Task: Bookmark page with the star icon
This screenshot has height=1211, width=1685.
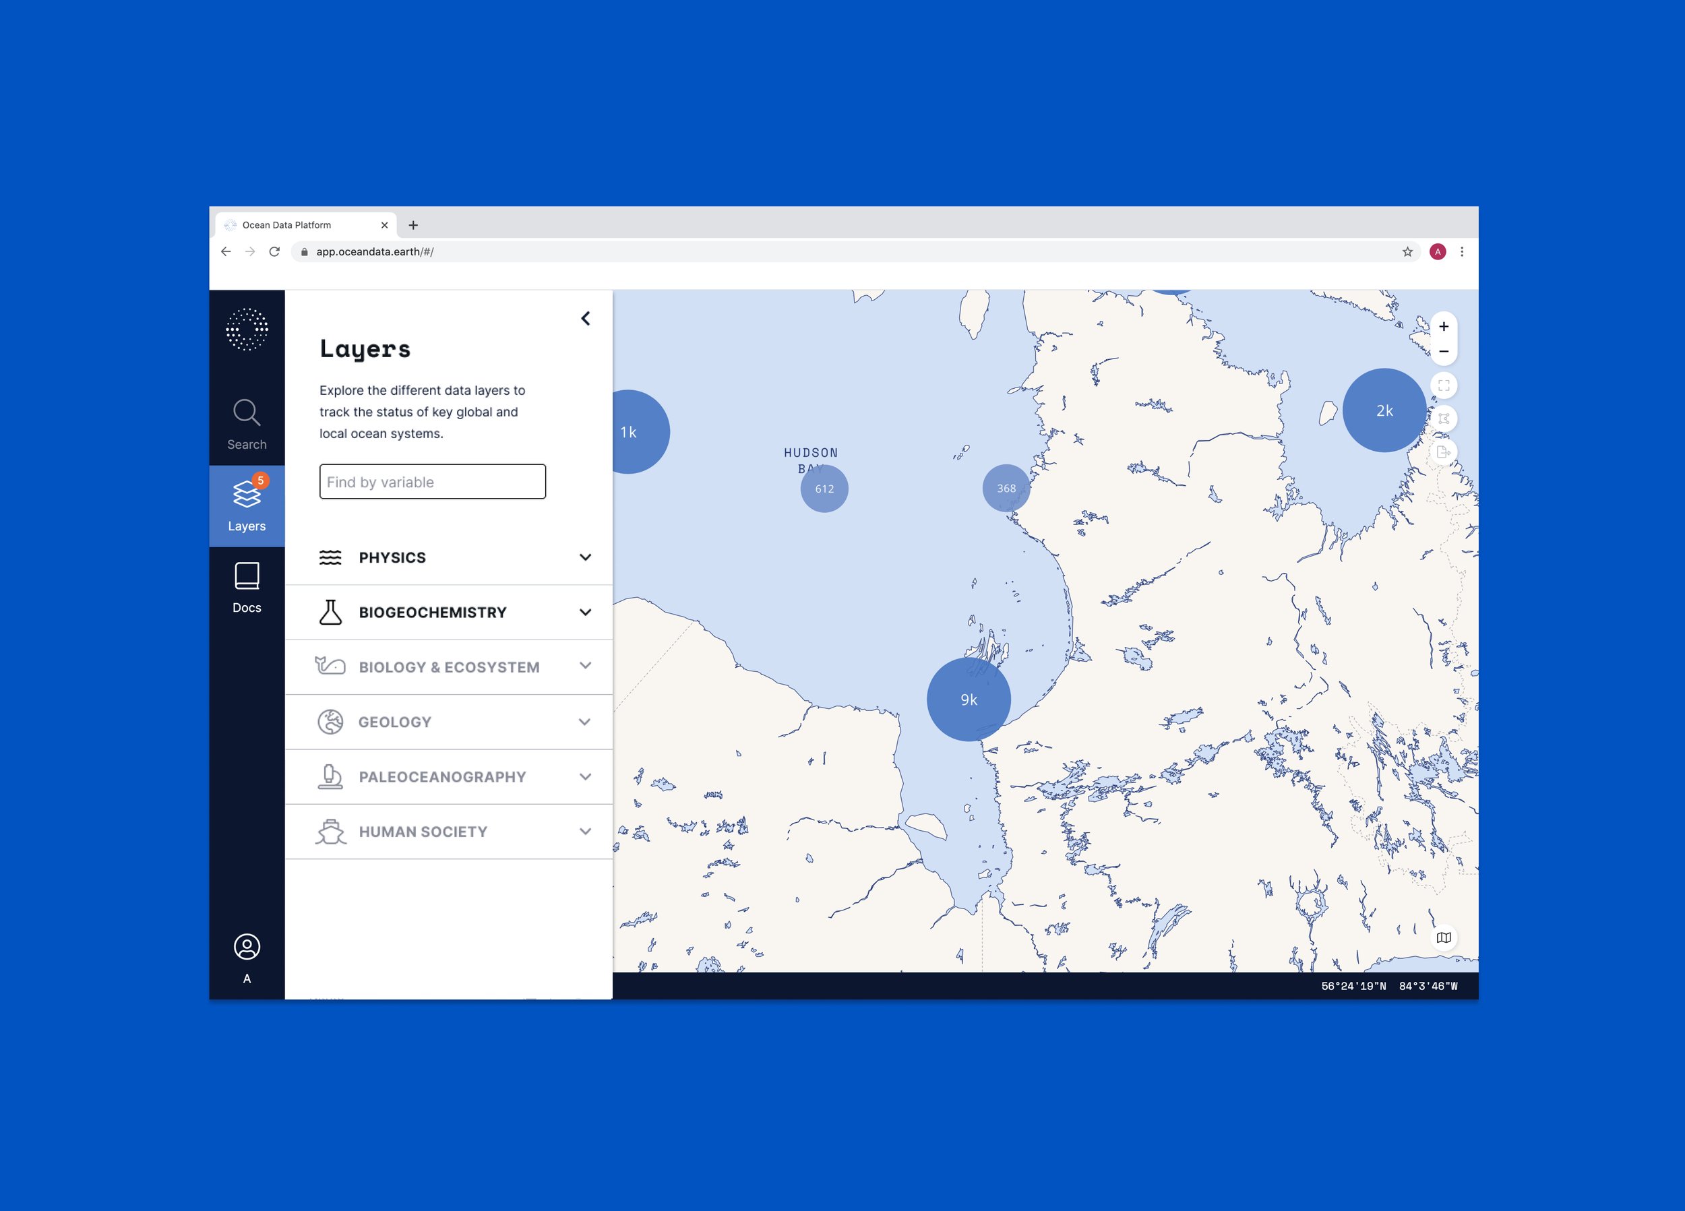Action: (1407, 252)
